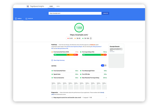Click the https://example.com/ heading under the score
The image size is (158, 108).
pyautogui.click(x=79, y=35)
